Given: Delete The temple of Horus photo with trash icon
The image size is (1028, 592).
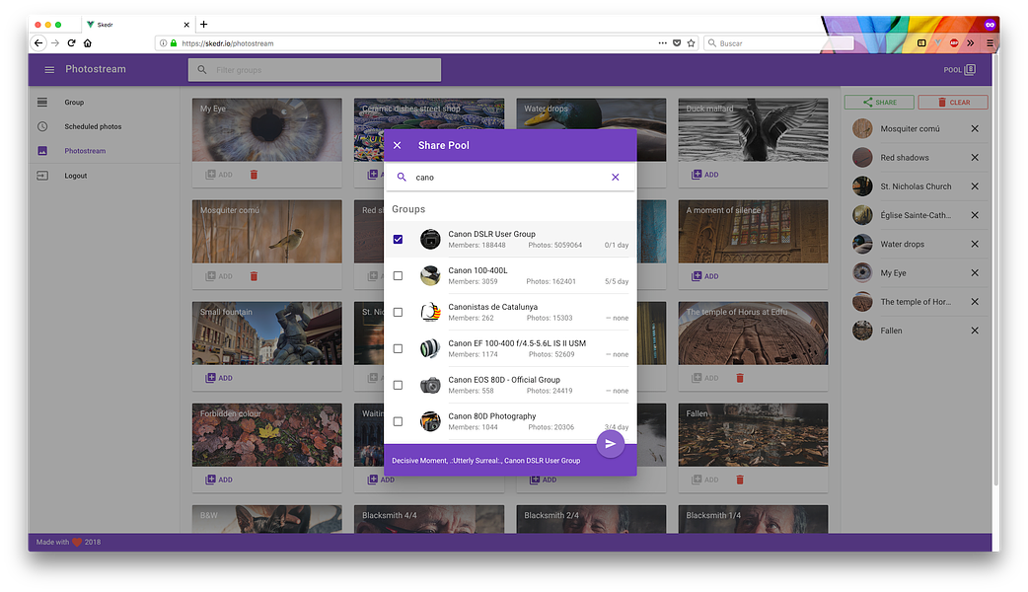Looking at the screenshot, I should [x=740, y=378].
